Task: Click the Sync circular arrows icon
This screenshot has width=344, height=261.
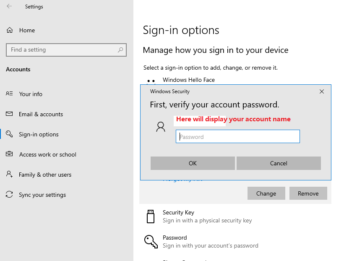Action: (x=9, y=194)
